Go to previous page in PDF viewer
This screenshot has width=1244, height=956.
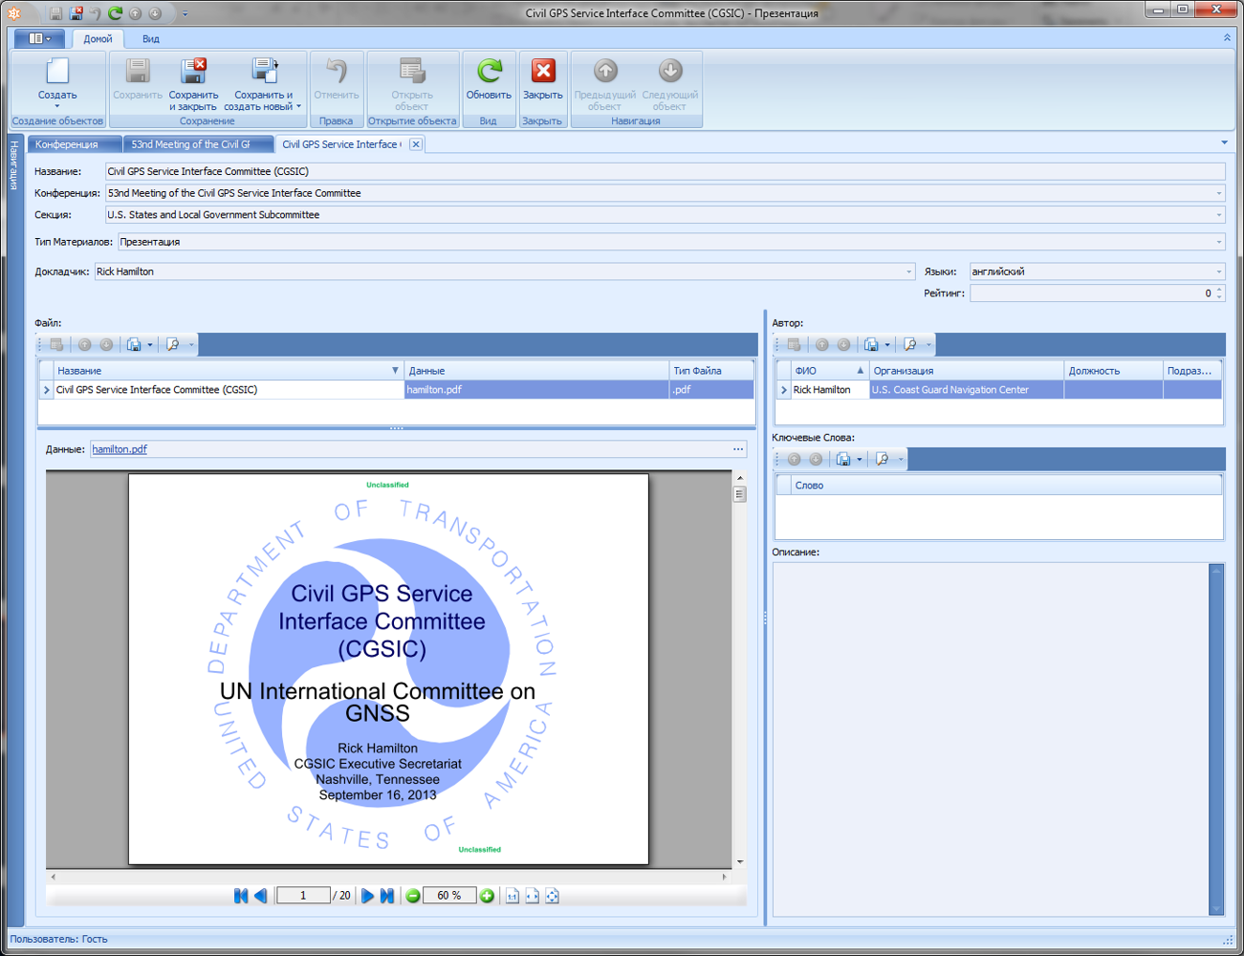coord(260,896)
